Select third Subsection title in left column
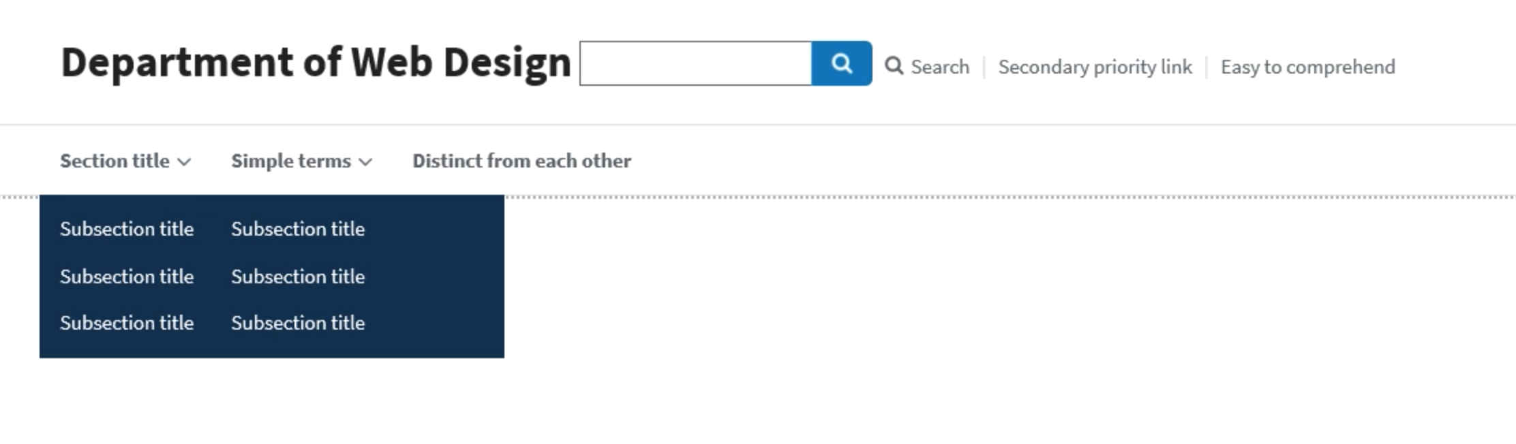Image resolution: width=1516 pixels, height=444 pixels. 127,323
